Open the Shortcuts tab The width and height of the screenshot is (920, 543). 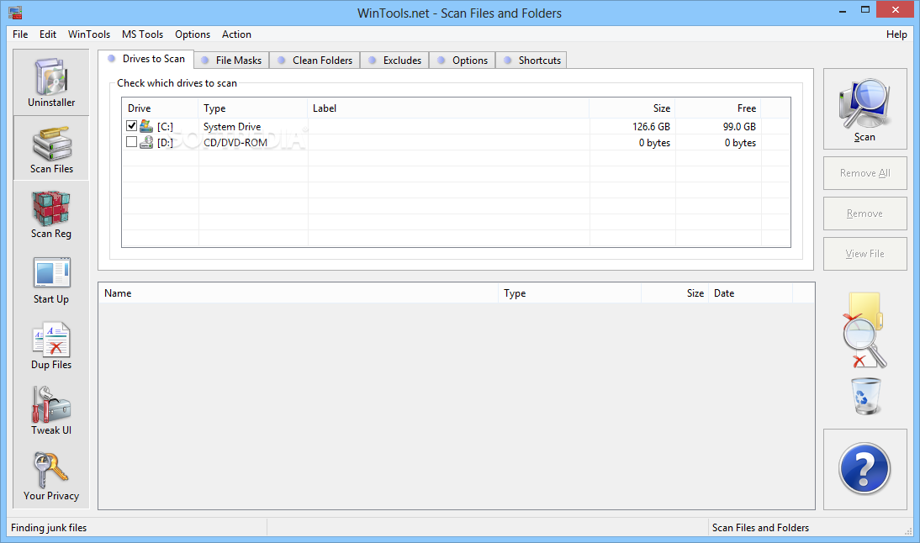point(531,61)
